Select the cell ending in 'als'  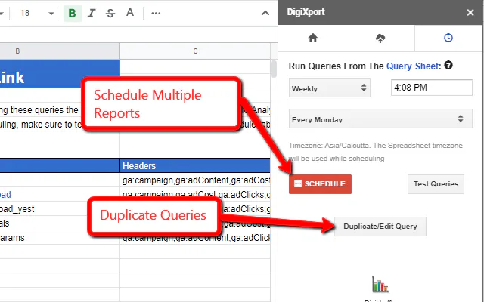tap(60, 223)
